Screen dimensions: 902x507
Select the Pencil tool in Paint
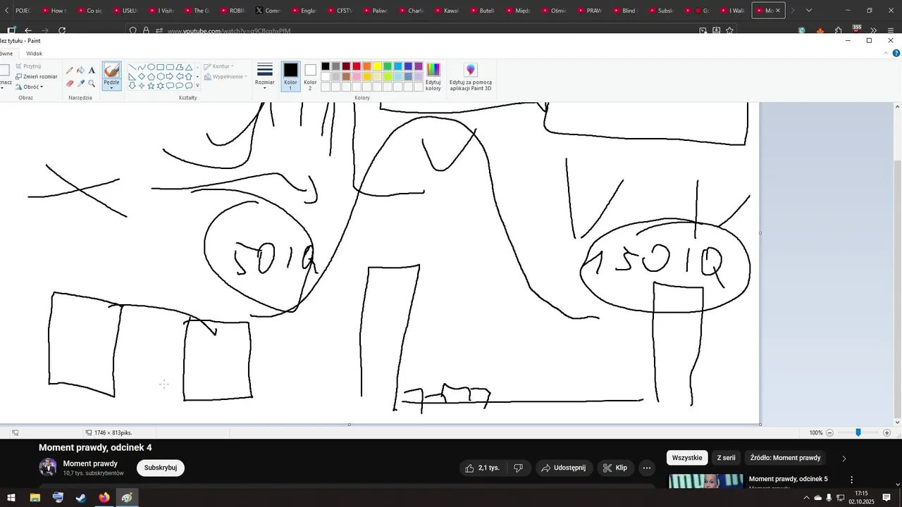[70, 70]
